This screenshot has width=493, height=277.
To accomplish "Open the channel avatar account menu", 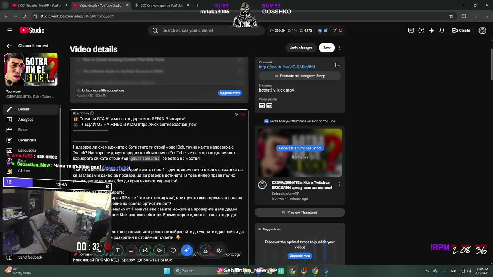I will [482, 30].
